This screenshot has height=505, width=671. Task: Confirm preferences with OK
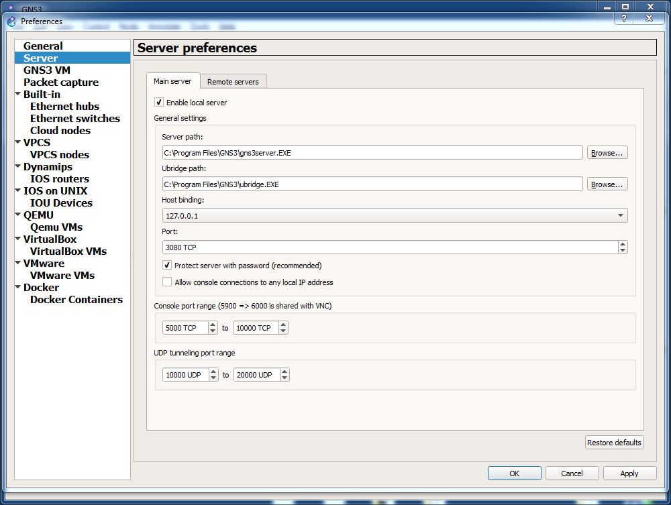pyautogui.click(x=515, y=473)
